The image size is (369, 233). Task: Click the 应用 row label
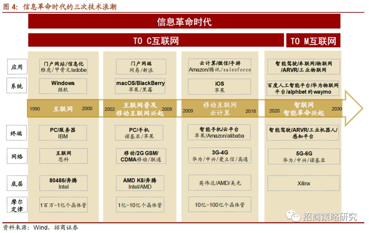click(16, 67)
